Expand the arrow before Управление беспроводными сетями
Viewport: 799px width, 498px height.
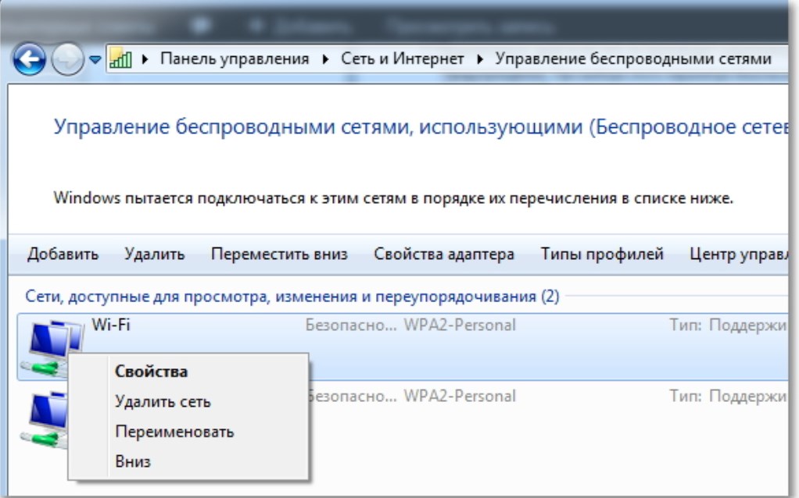tap(480, 59)
